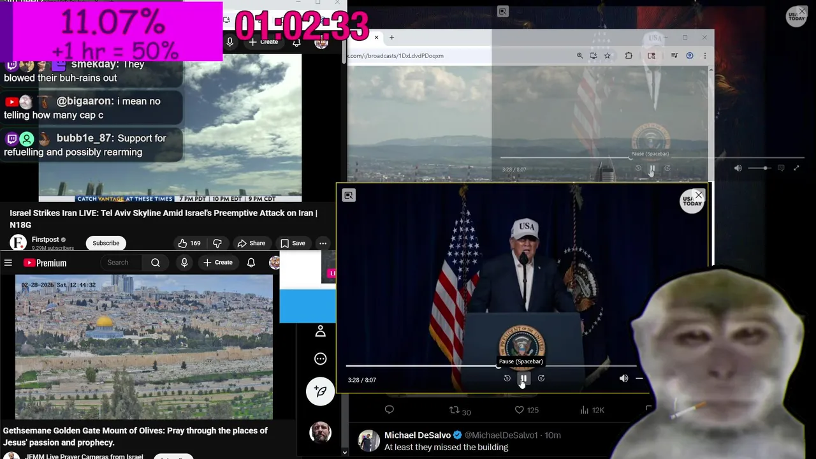Open notifications bell in top YouTube window
The height and width of the screenshot is (459, 816).
coord(296,42)
